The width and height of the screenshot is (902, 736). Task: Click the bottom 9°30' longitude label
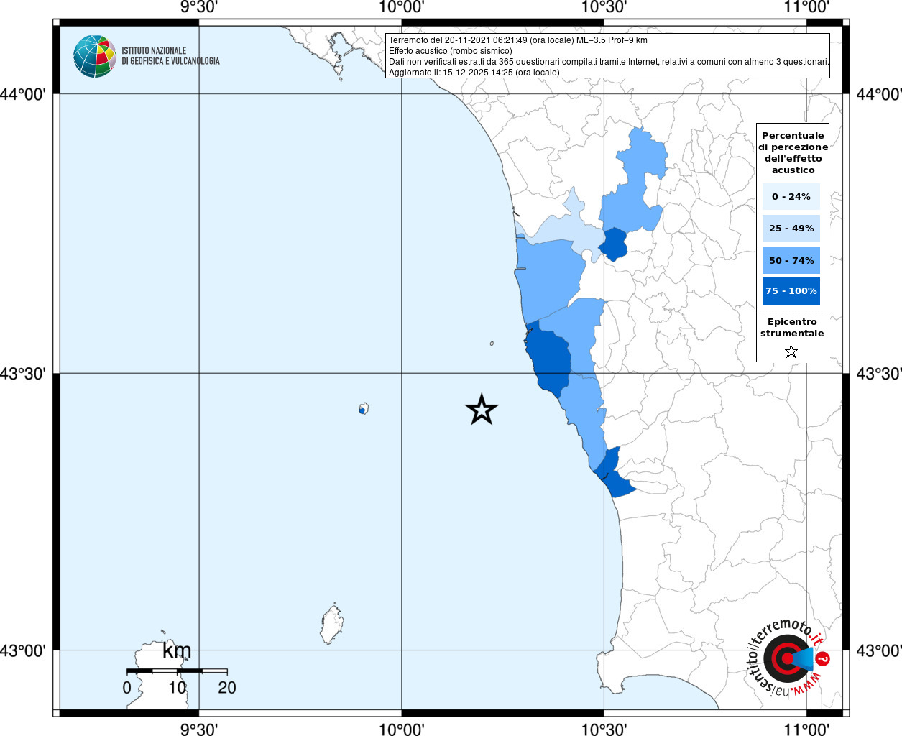[x=199, y=730]
